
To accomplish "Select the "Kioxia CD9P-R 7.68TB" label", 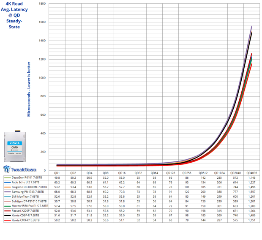I will pos(25,215).
